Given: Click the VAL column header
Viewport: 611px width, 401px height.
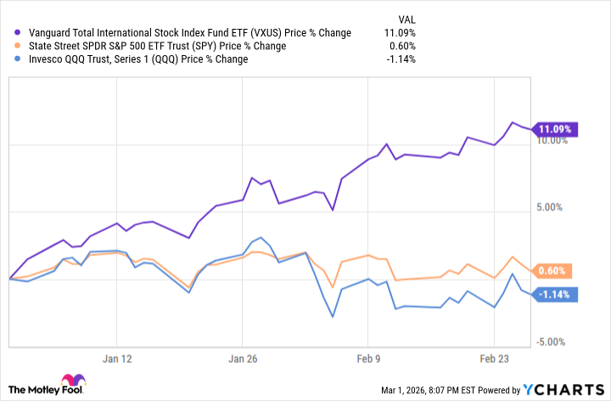Looking at the screenshot, I should (406, 19).
